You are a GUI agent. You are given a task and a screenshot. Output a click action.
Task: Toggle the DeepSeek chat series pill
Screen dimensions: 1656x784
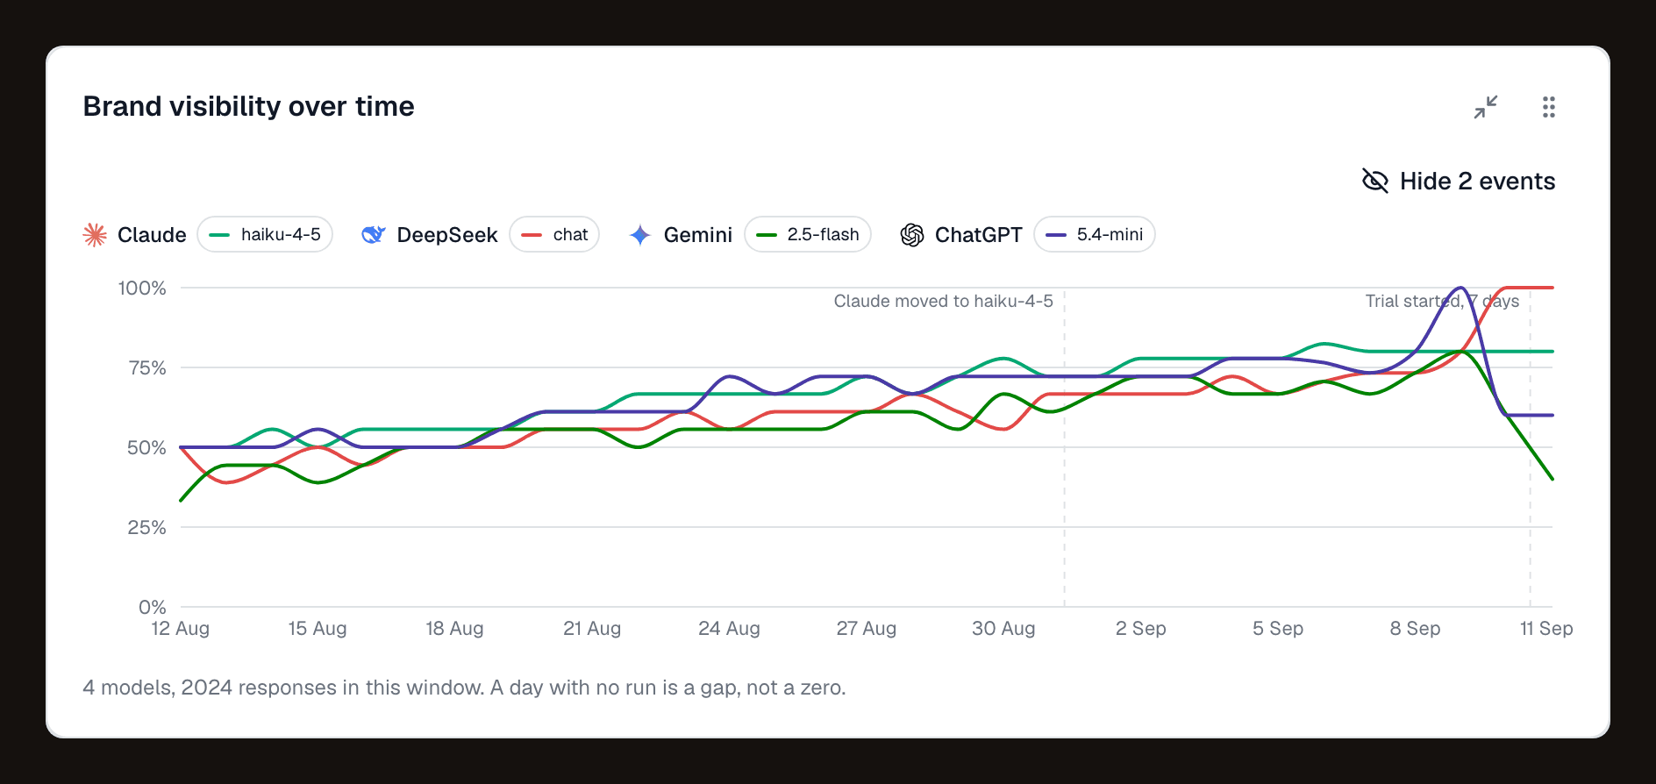[554, 234]
